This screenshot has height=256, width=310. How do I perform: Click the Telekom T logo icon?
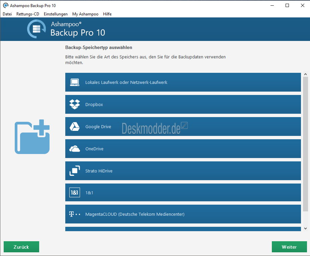[75, 214]
